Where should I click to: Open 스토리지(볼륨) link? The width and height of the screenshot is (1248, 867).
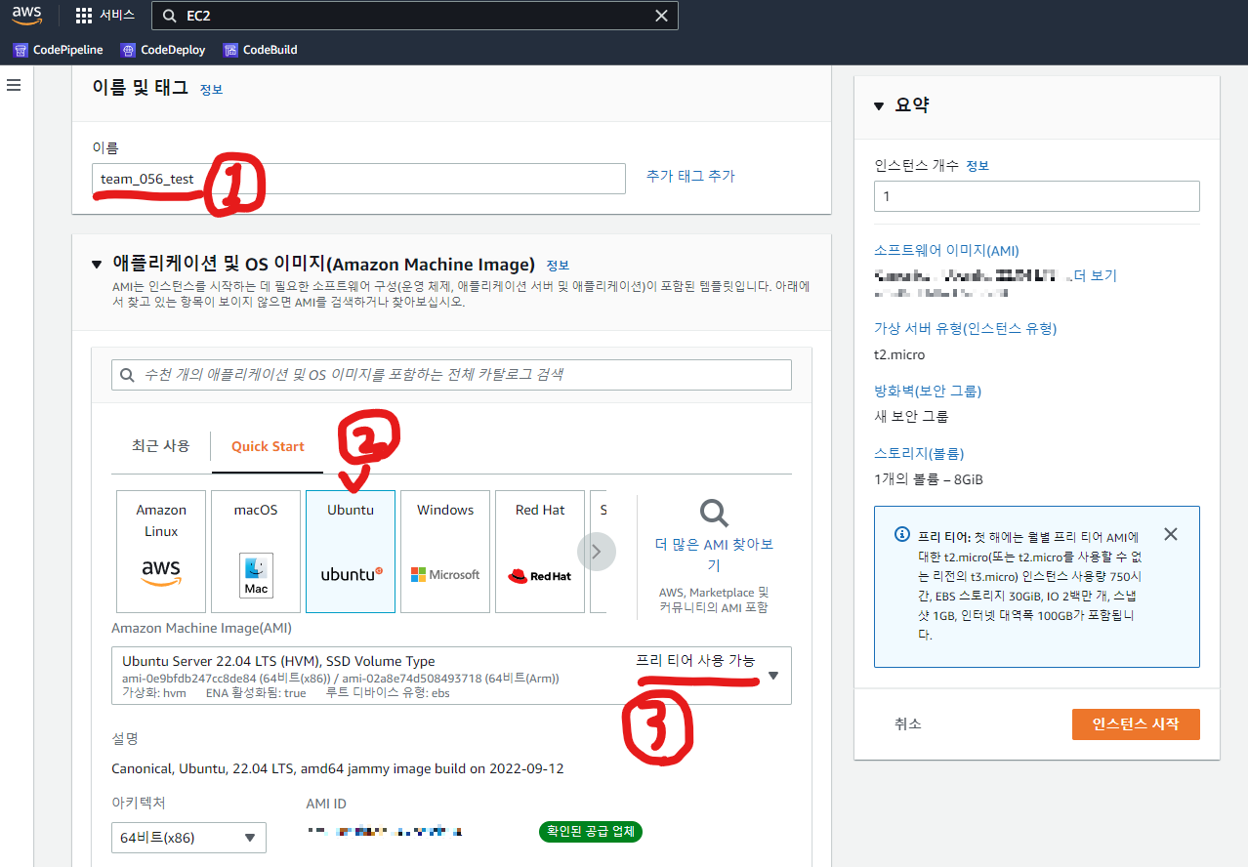(919, 454)
